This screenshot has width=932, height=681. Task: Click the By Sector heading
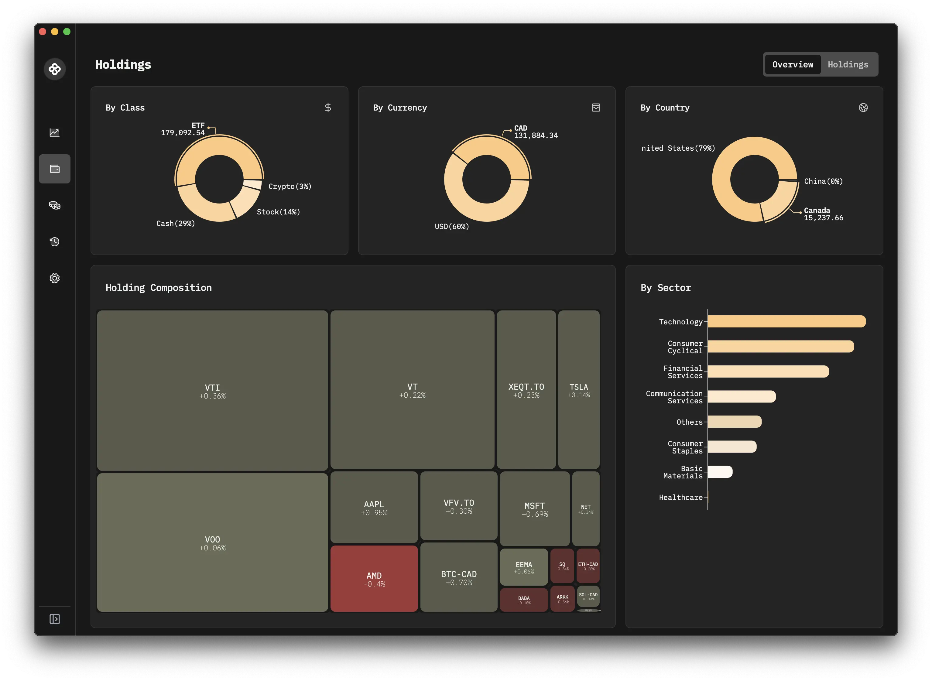coord(666,288)
